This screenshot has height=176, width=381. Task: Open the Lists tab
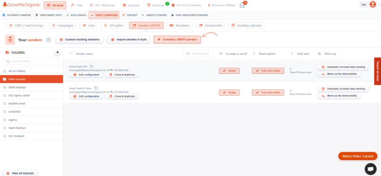(89, 26)
